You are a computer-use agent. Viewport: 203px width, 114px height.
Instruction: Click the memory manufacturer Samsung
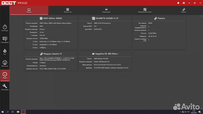tap(43, 66)
